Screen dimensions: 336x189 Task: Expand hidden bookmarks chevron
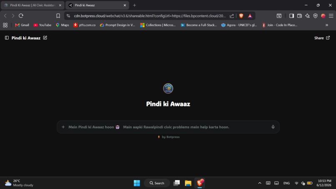pos(327,25)
